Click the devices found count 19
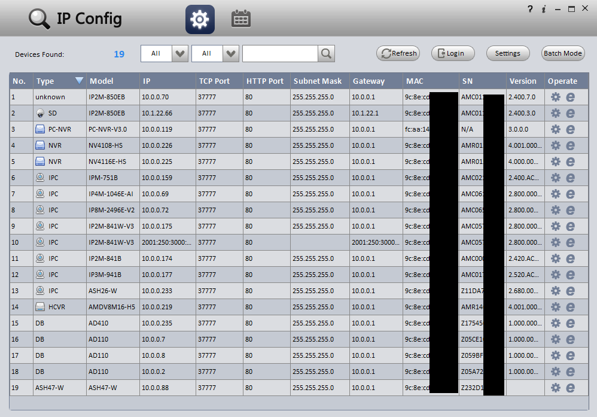Screen dimensions: 597x417 click(119, 54)
